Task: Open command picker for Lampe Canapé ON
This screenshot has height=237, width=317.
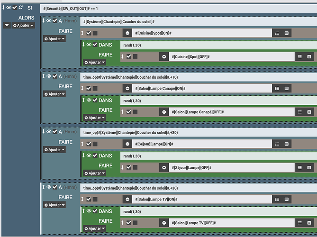Action: [x=287, y=88]
